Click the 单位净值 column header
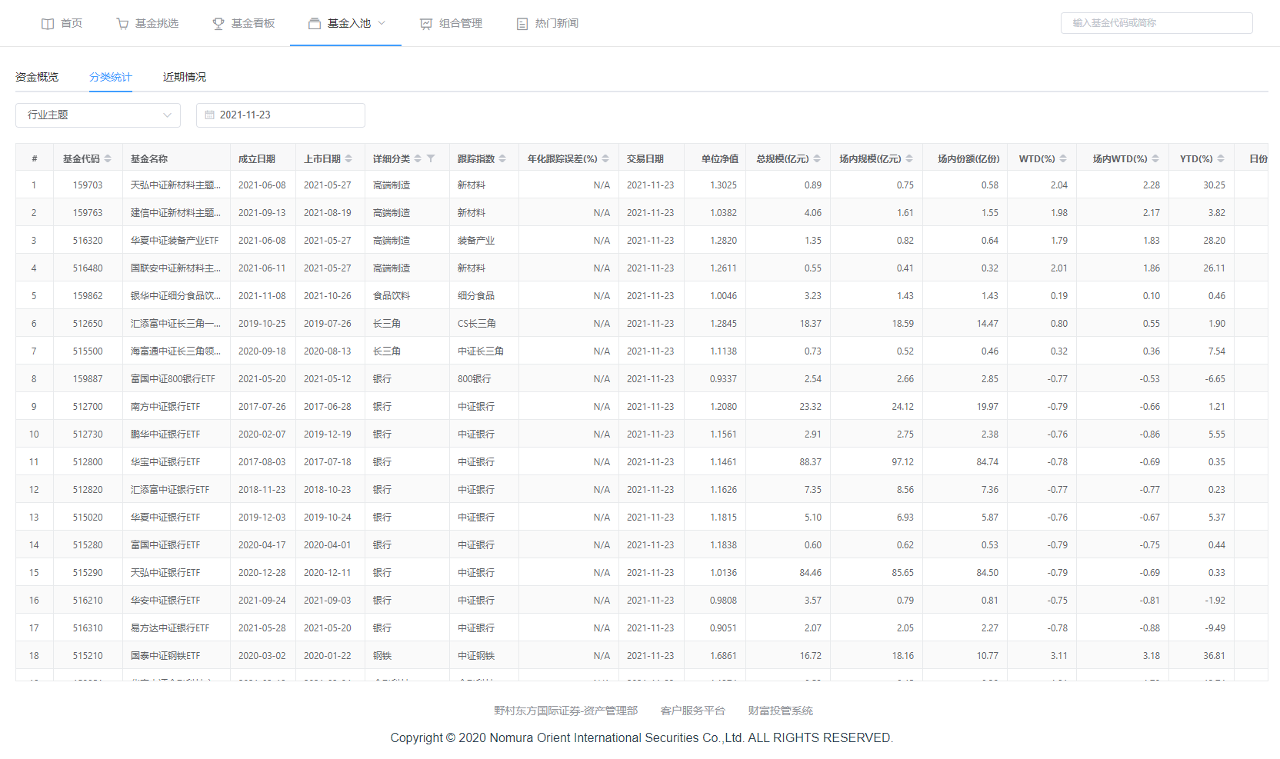This screenshot has width=1280, height=759. (720, 158)
